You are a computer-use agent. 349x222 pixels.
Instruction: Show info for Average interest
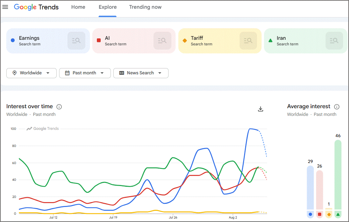(337, 107)
